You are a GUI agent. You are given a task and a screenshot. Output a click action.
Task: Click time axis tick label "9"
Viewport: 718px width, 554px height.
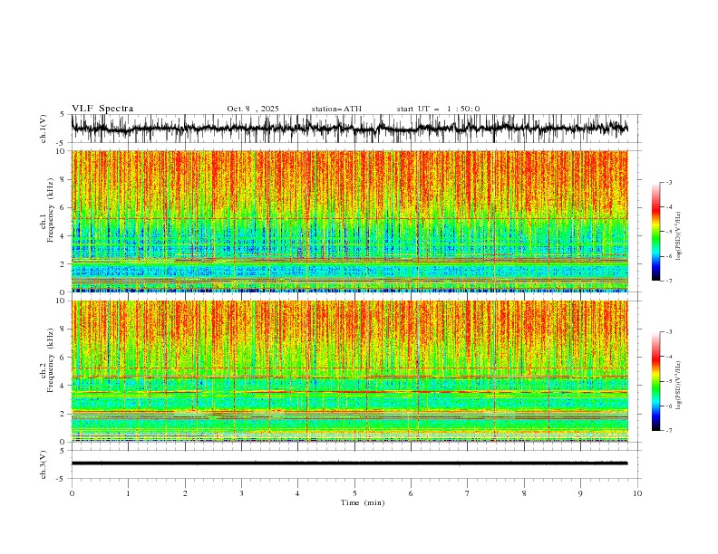(x=580, y=493)
